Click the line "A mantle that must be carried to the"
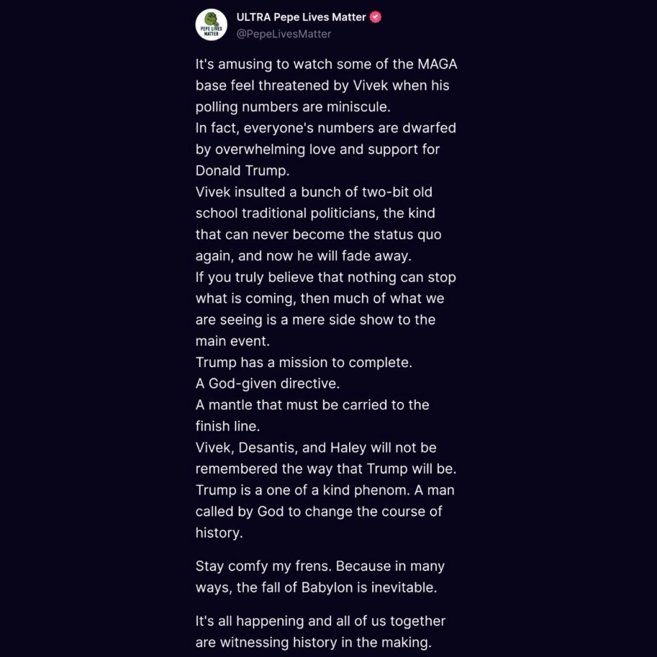 (x=312, y=405)
